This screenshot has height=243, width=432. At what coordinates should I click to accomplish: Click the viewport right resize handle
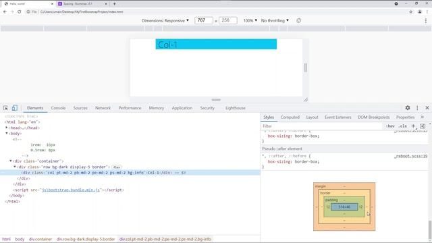click(x=305, y=67)
